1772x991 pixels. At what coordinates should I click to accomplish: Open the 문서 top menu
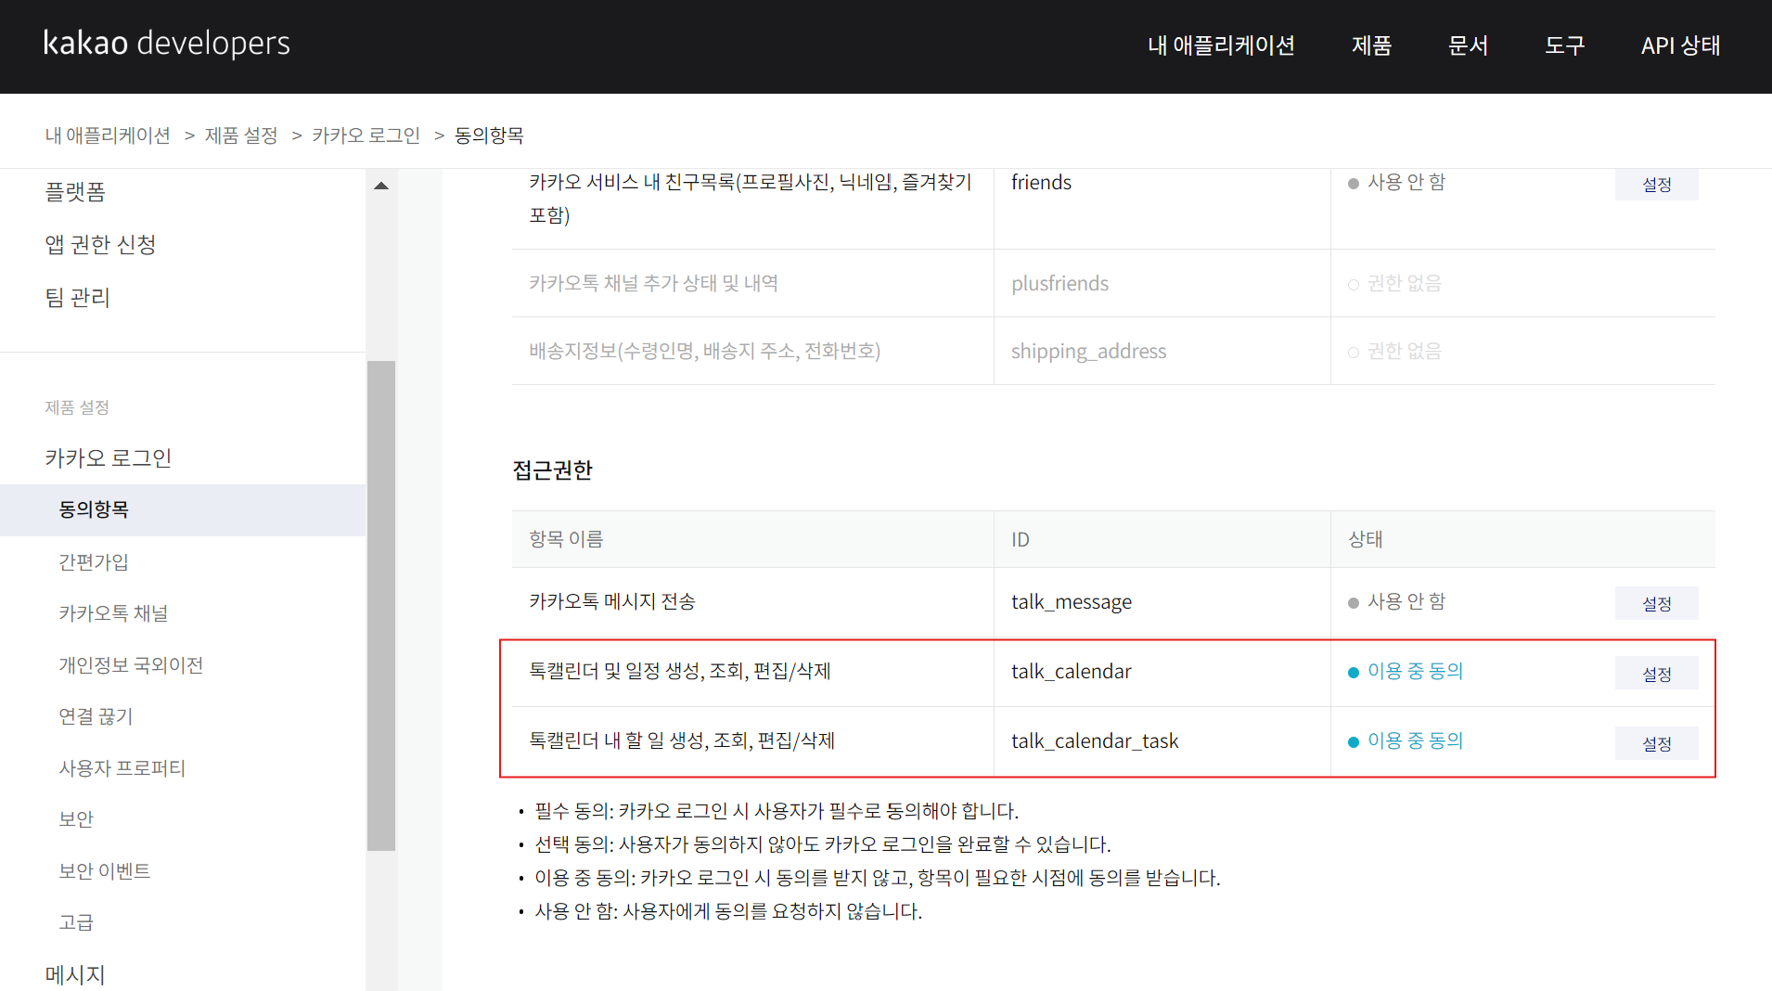[1468, 45]
